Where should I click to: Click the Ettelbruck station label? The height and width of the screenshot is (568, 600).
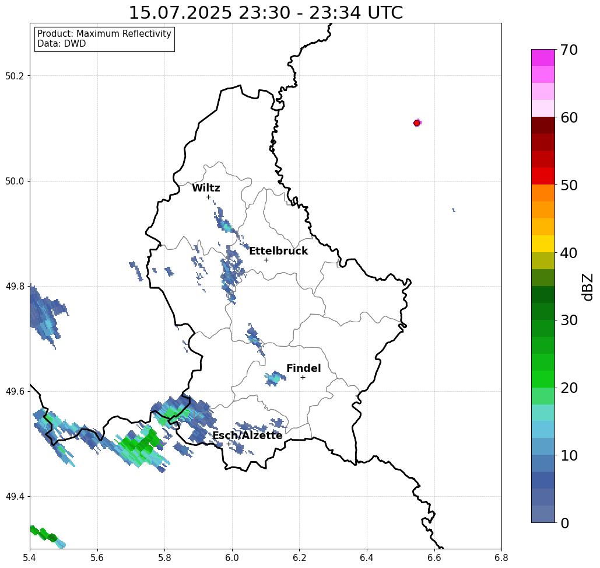click(x=279, y=251)
